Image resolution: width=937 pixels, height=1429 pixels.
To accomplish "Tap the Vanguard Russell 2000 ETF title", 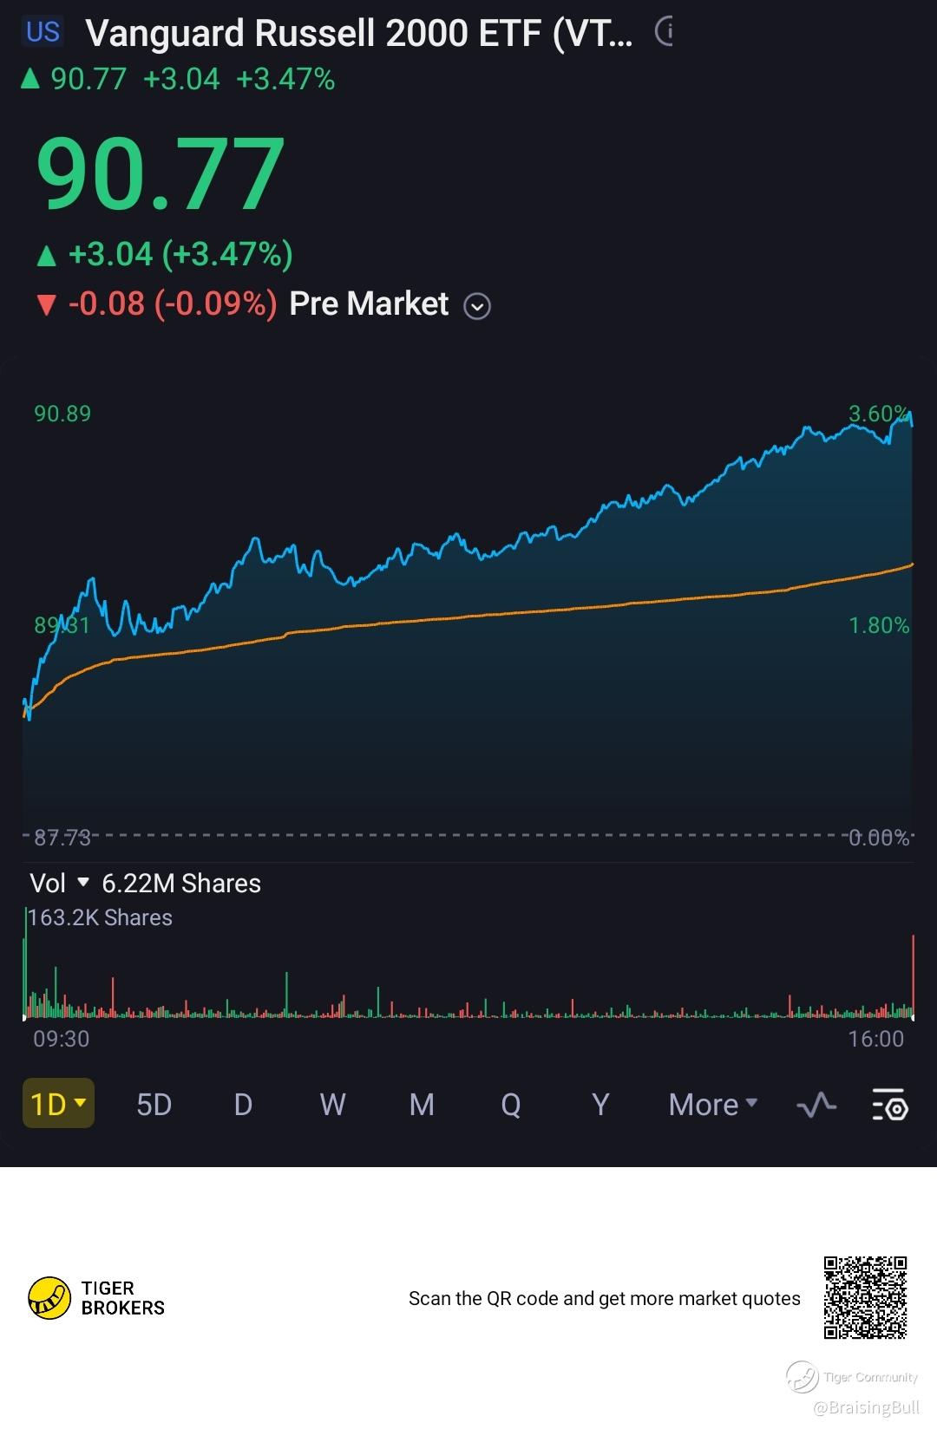I will (359, 33).
